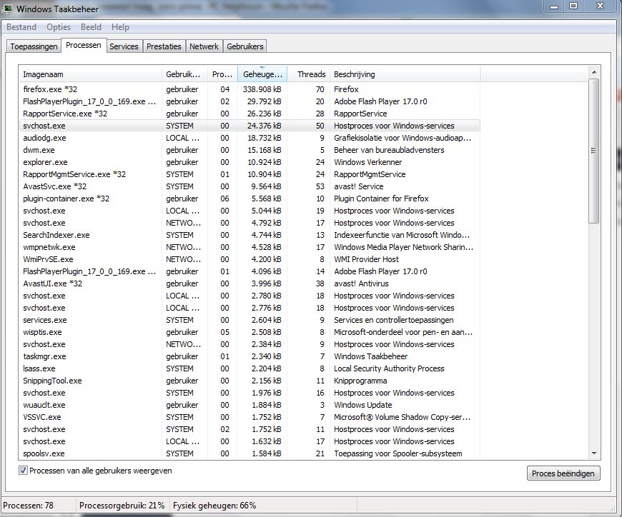Sort by the Imagenaam column header

click(x=90, y=74)
